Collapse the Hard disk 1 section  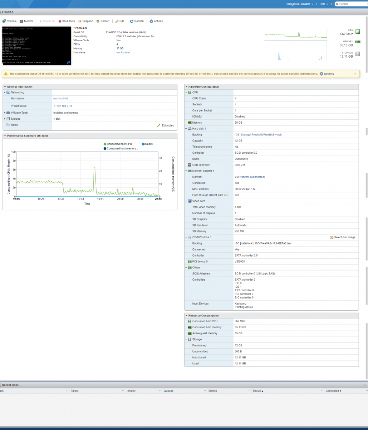click(186, 128)
